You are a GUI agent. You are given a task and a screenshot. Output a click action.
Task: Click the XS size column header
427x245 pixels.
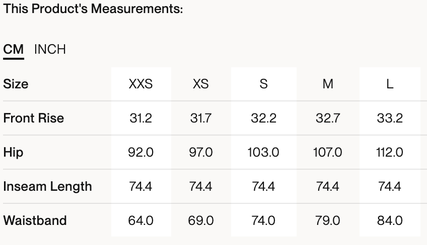pos(200,84)
